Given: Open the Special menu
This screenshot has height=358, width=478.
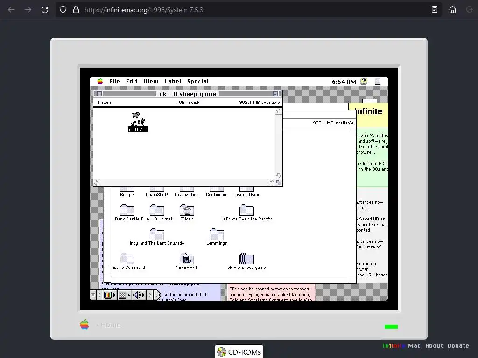Looking at the screenshot, I should pos(198,81).
